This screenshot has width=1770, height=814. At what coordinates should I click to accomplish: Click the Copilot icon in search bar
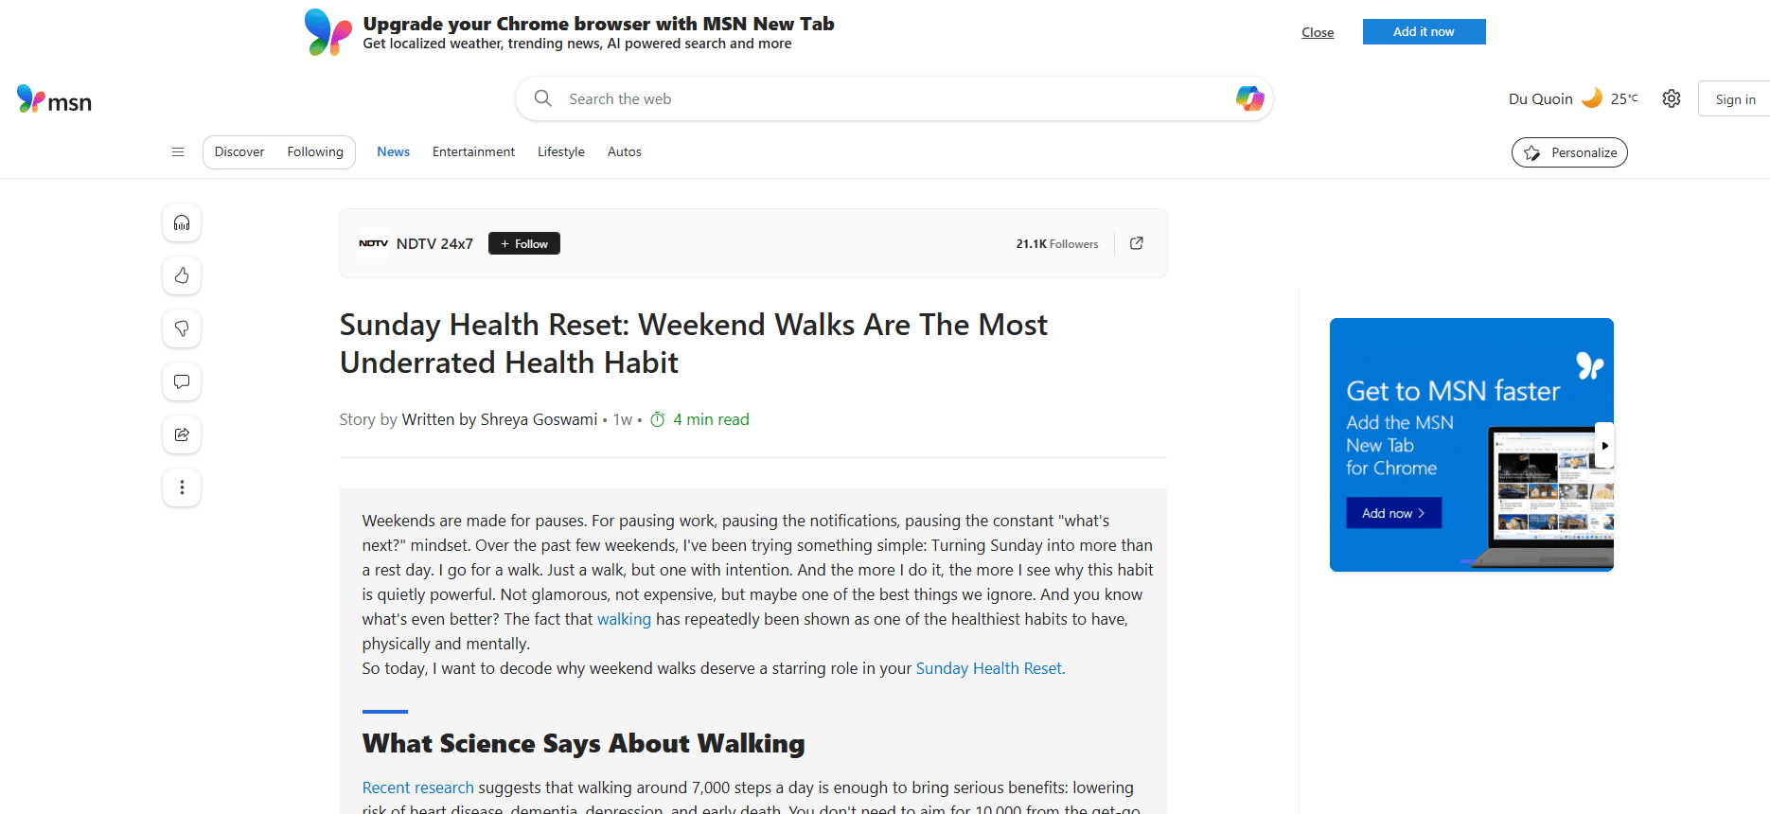pos(1249,98)
